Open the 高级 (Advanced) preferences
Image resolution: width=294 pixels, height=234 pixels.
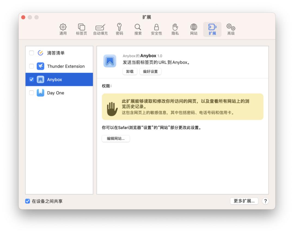[x=231, y=29]
